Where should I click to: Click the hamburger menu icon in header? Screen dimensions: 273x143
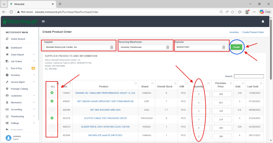tap(43, 21)
